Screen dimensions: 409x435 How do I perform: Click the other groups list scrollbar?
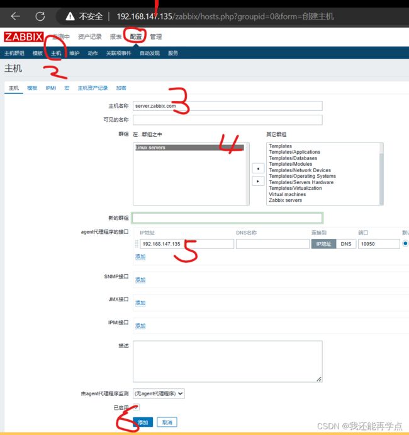381,174
